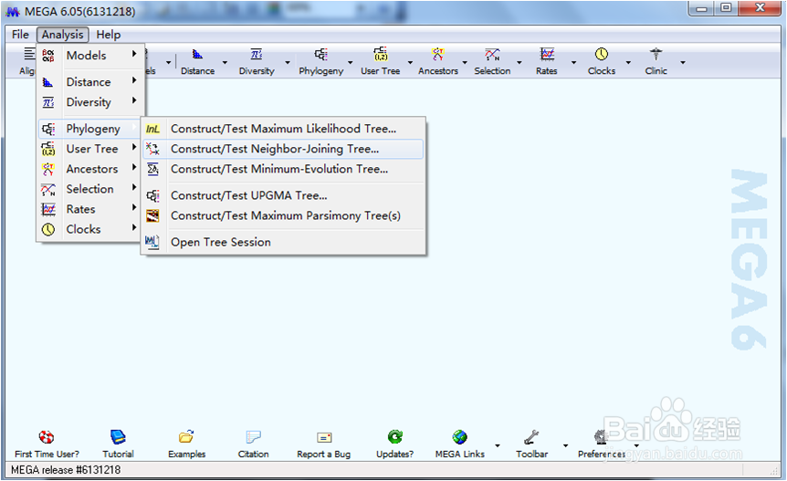
Task: Click the Clocks toolbar icon
Action: point(602,54)
